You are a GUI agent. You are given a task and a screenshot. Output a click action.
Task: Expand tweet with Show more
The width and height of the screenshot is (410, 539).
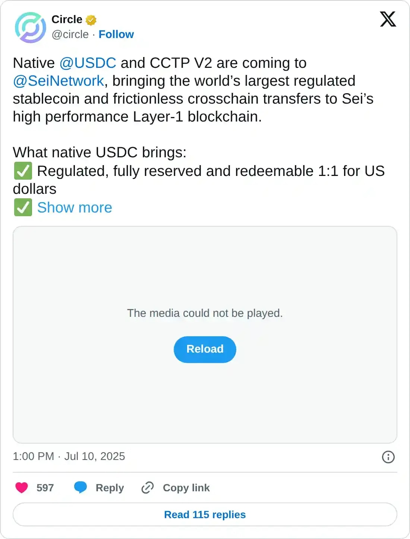pos(75,208)
